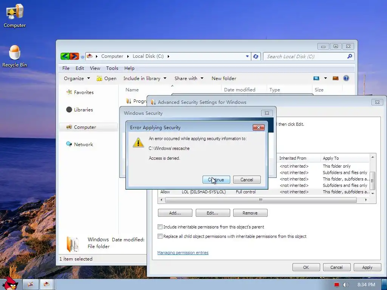
Task: Change view with the views icon
Action: click(x=316, y=79)
